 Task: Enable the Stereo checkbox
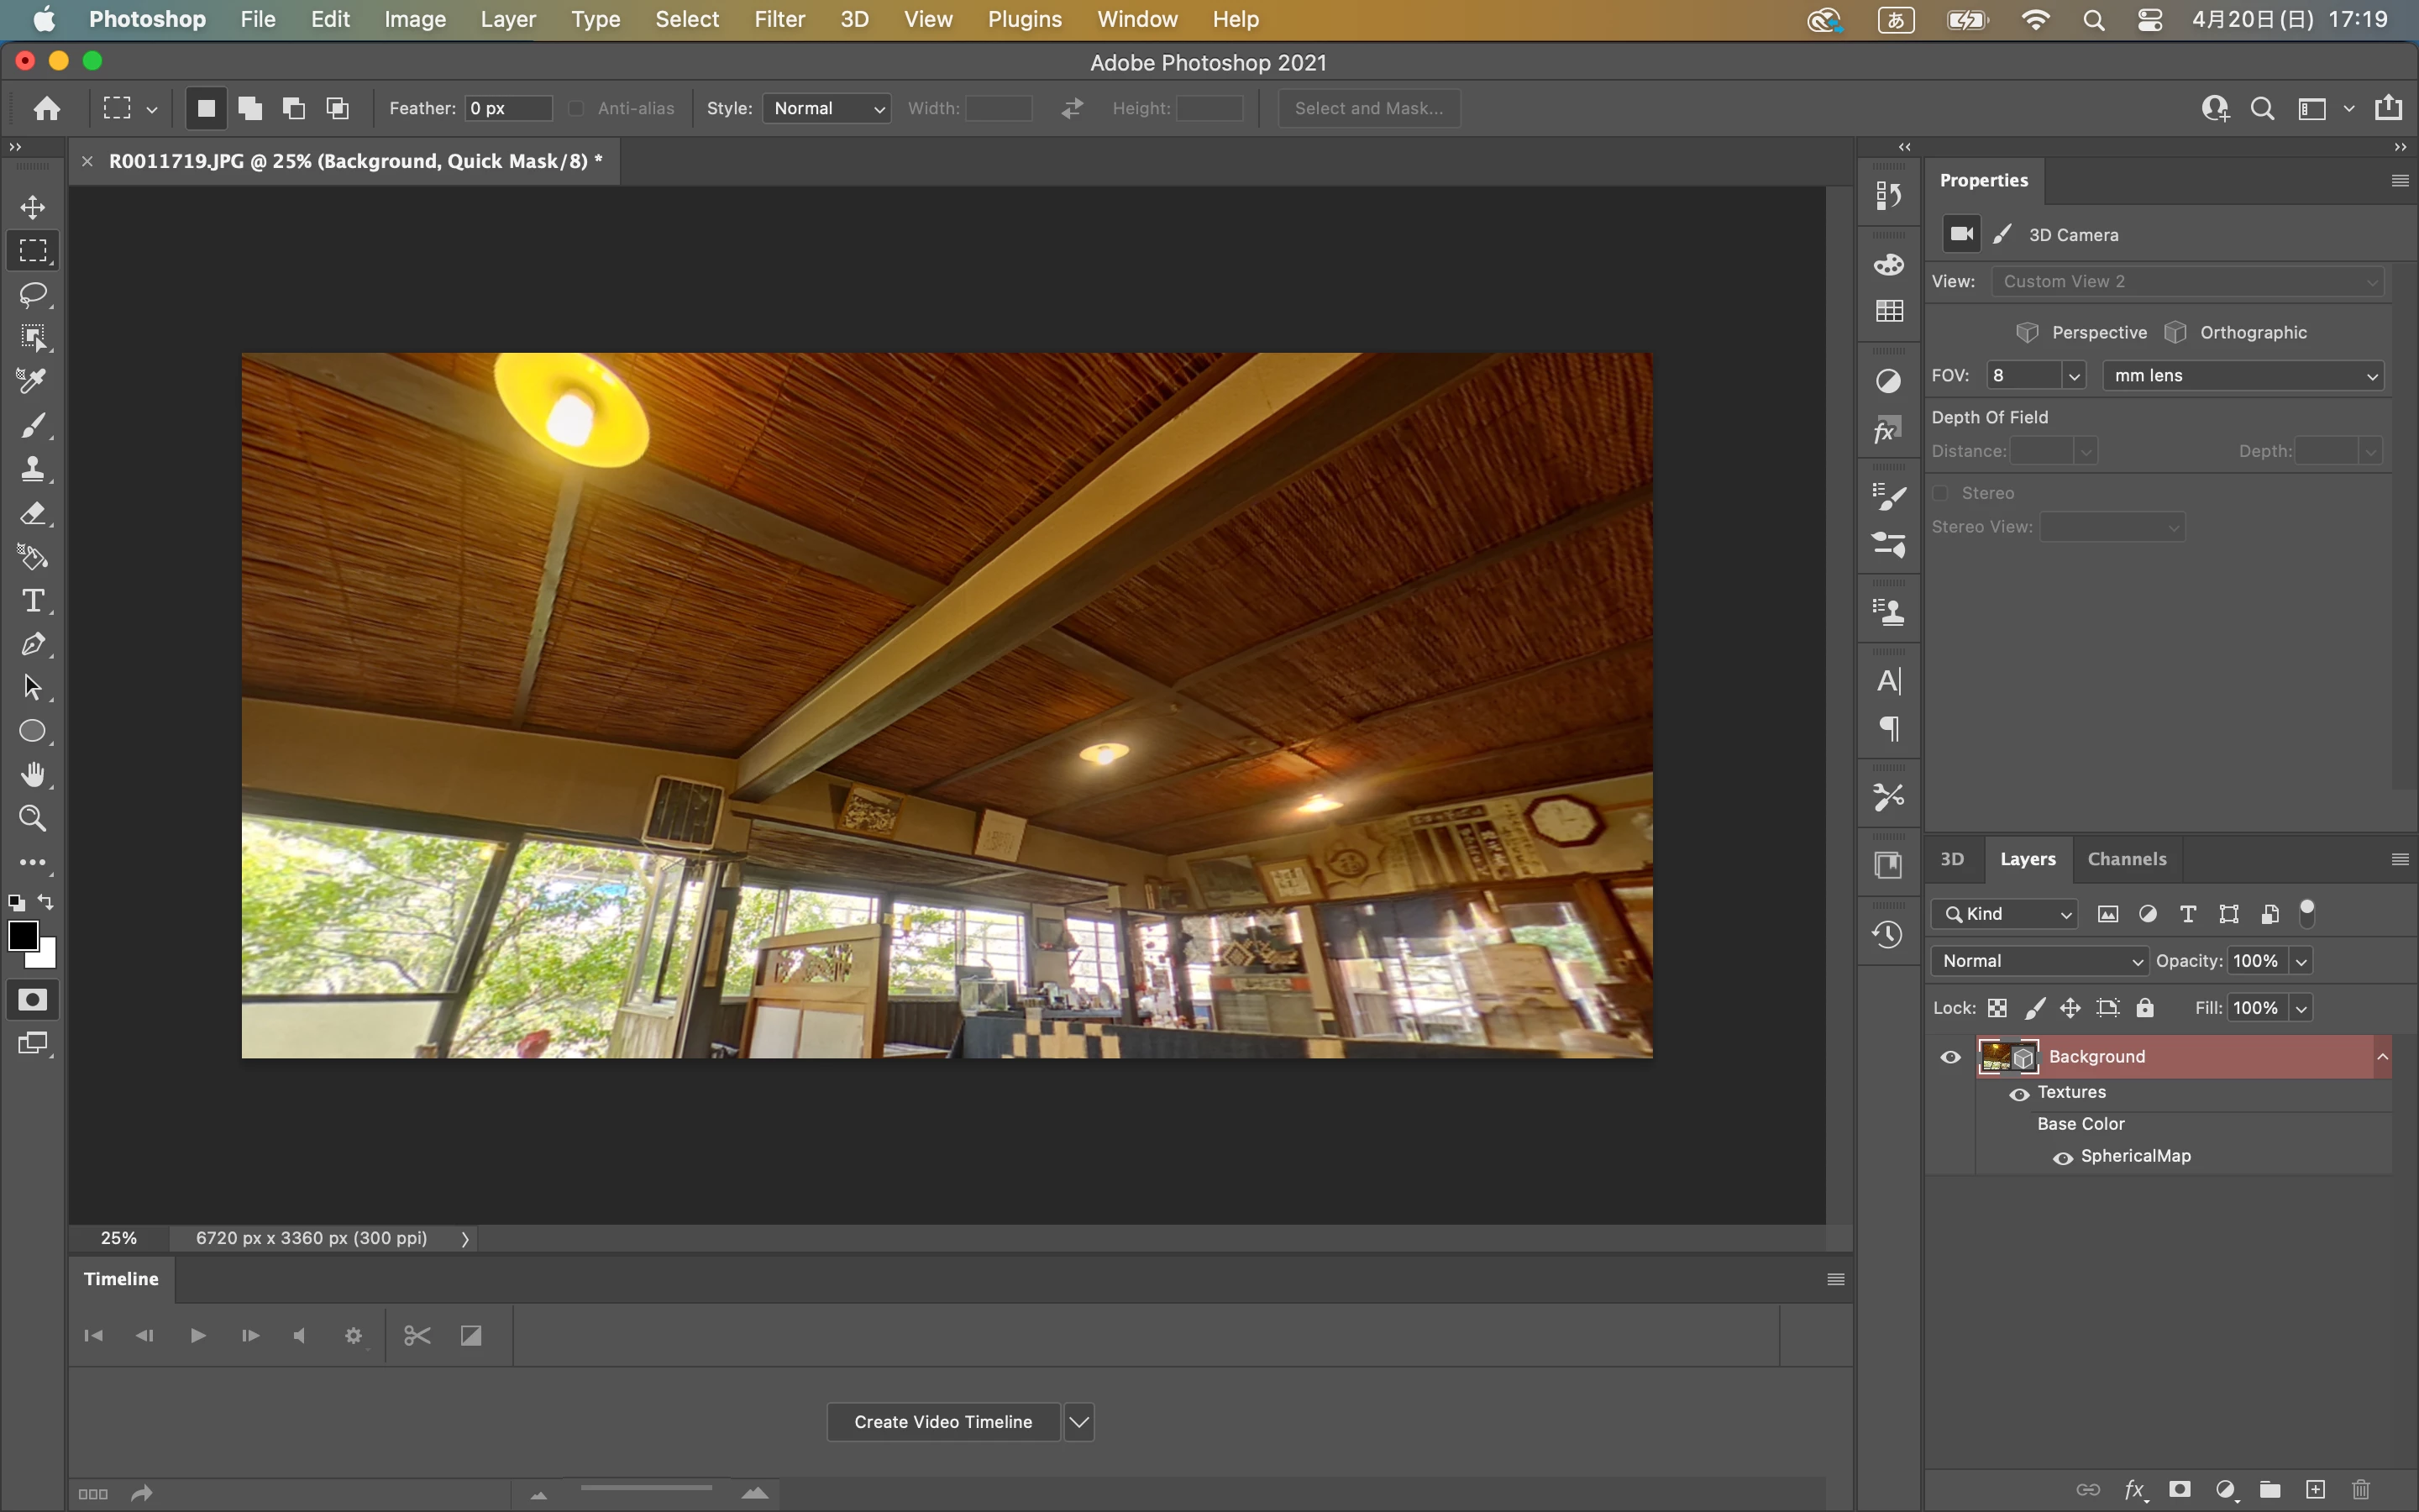tap(1941, 493)
